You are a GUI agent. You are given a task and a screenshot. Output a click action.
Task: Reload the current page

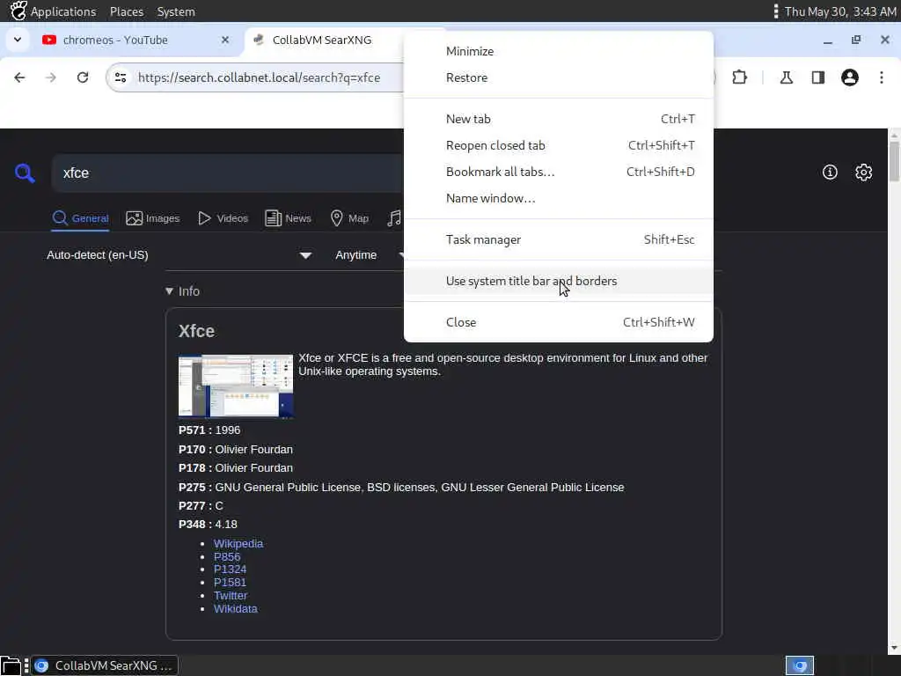(83, 77)
